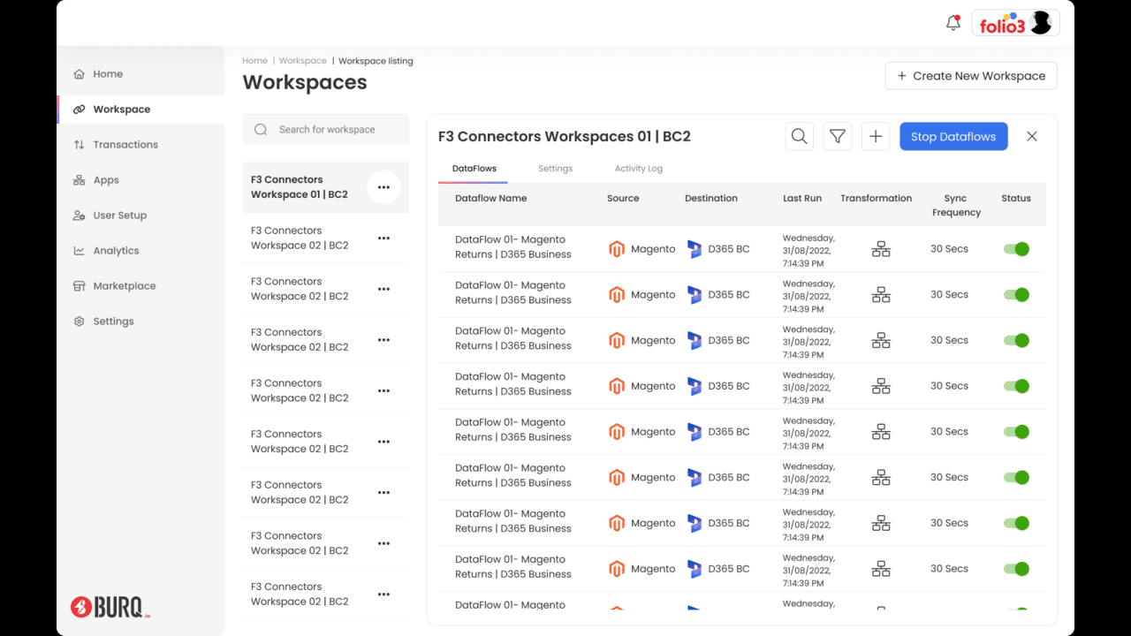1131x636 pixels.
Task: Go to Home in the breadcrumb
Action: pos(254,61)
